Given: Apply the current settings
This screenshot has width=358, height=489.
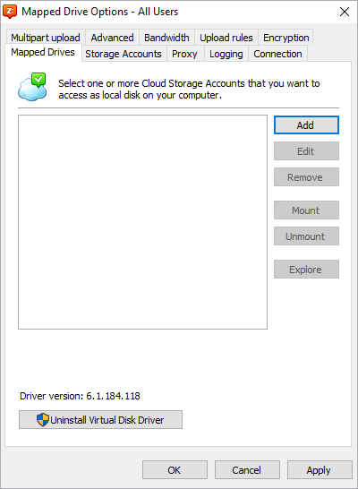Looking at the screenshot, I should click(x=320, y=469).
